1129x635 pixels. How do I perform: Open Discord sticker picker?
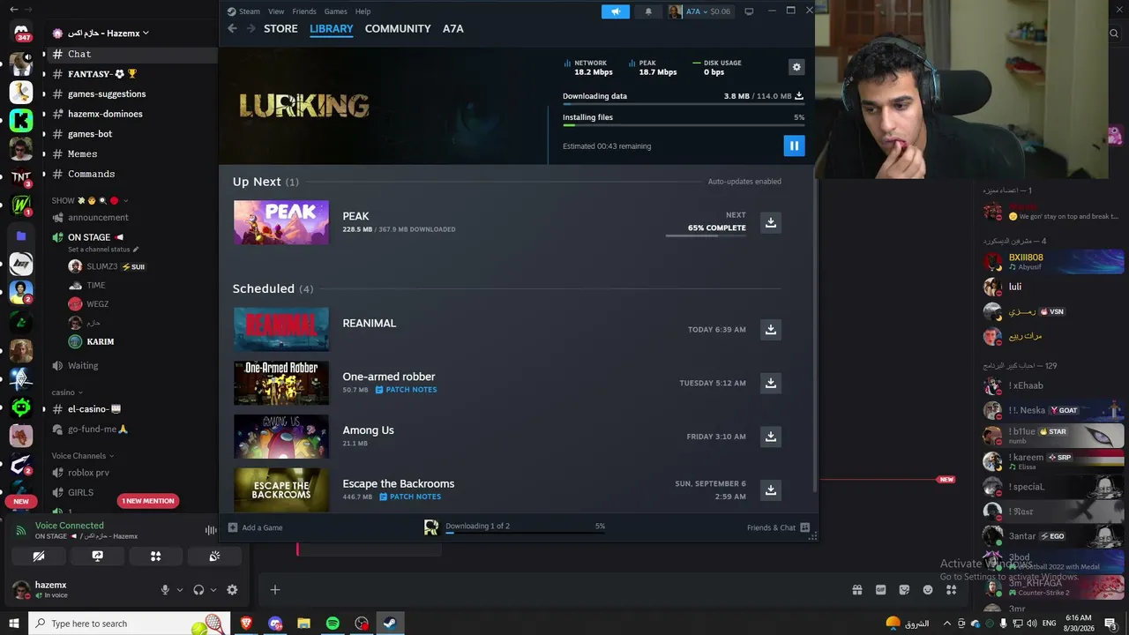click(x=904, y=590)
